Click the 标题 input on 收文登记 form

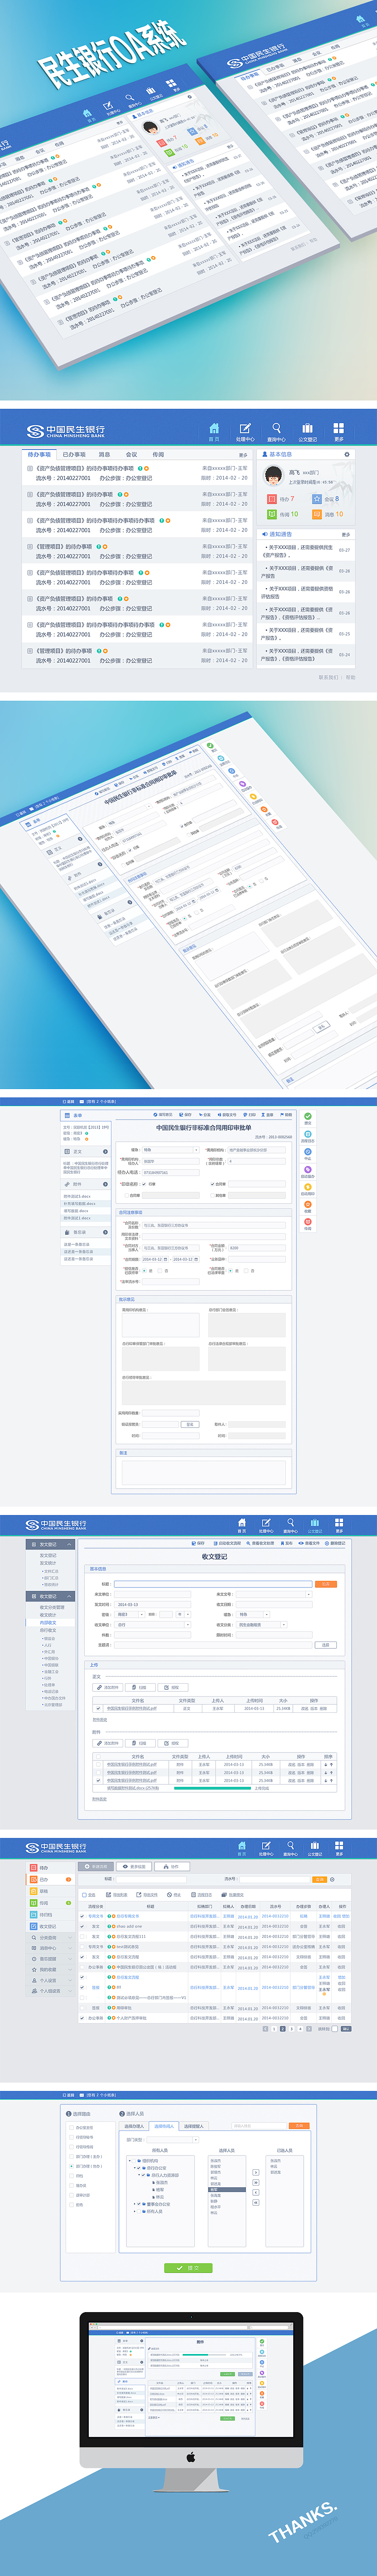[213, 1584]
